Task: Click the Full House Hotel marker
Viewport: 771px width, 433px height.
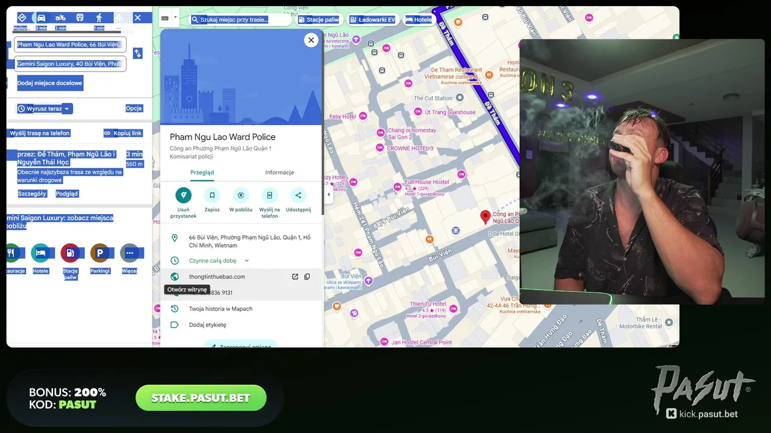Action: tap(398, 186)
